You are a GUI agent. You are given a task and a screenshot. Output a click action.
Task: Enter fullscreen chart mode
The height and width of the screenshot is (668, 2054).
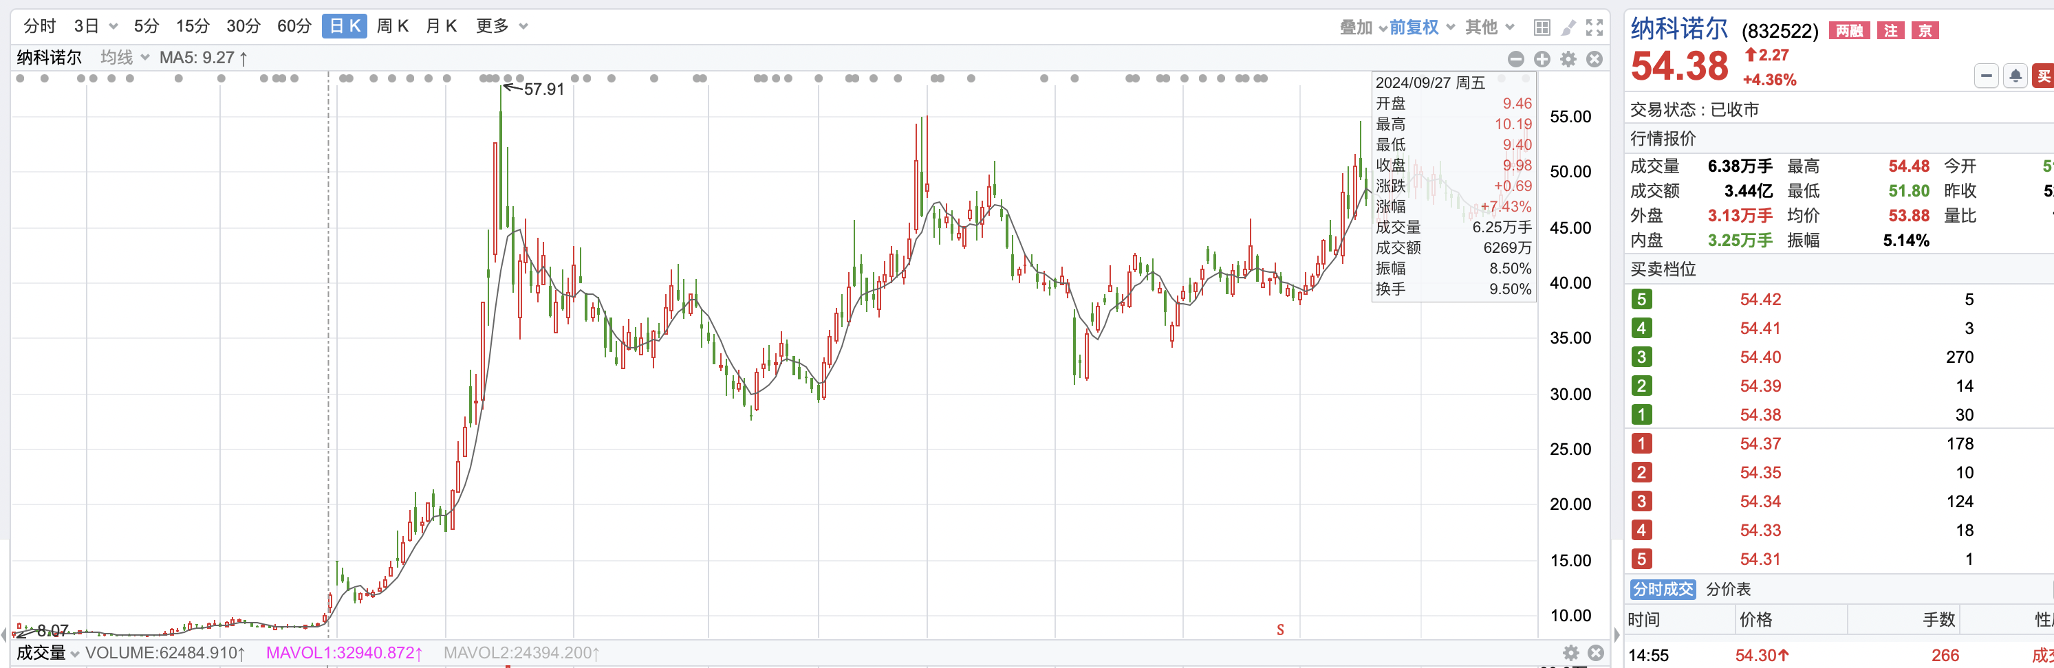(x=1594, y=27)
